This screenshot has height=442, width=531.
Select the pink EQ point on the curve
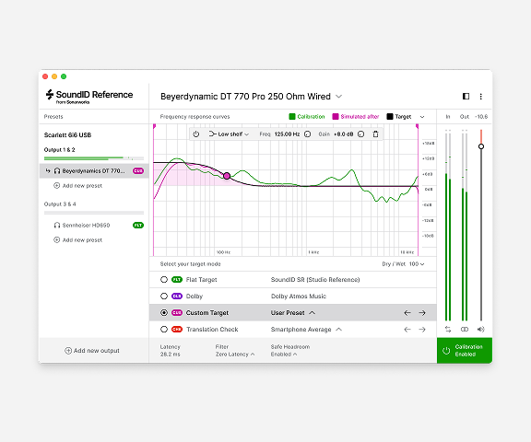[x=227, y=176]
